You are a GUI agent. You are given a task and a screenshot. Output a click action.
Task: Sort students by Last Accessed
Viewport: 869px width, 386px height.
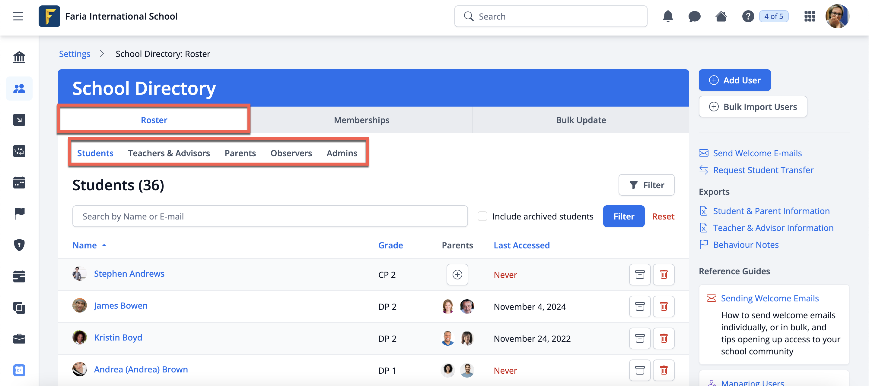tap(521, 245)
